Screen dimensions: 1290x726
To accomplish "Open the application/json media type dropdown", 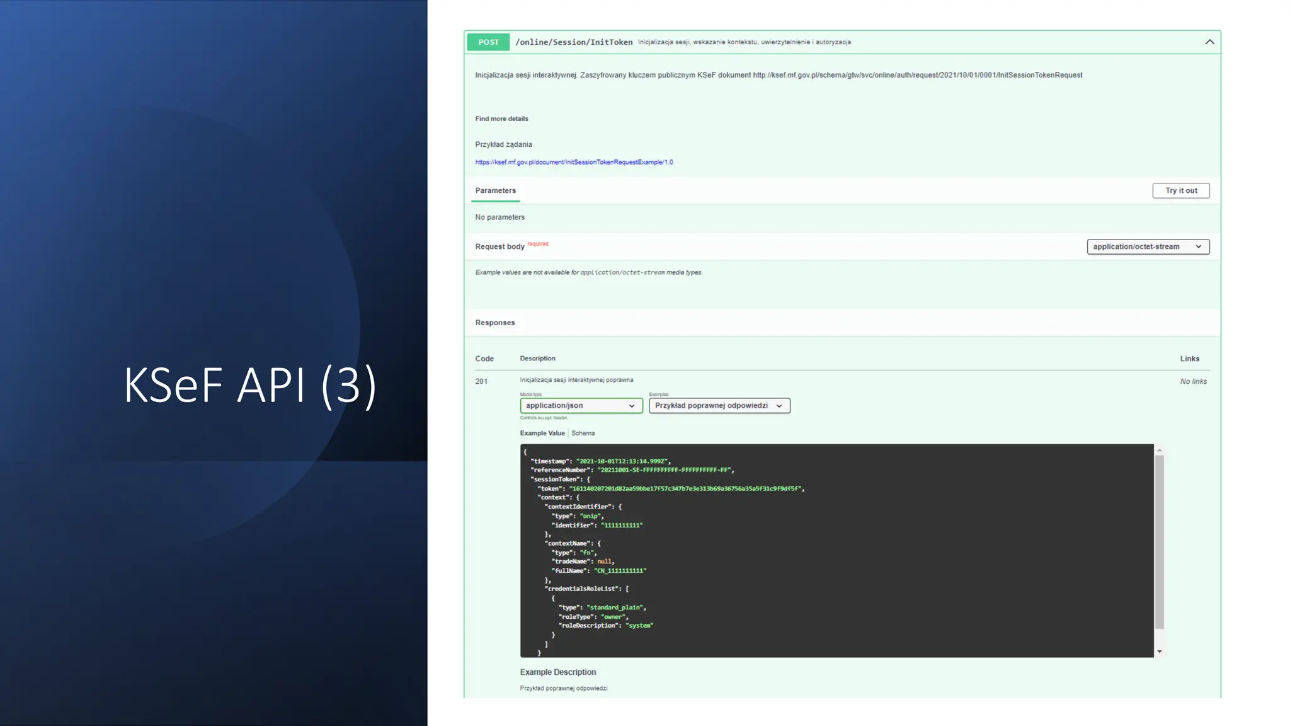I will coord(581,406).
